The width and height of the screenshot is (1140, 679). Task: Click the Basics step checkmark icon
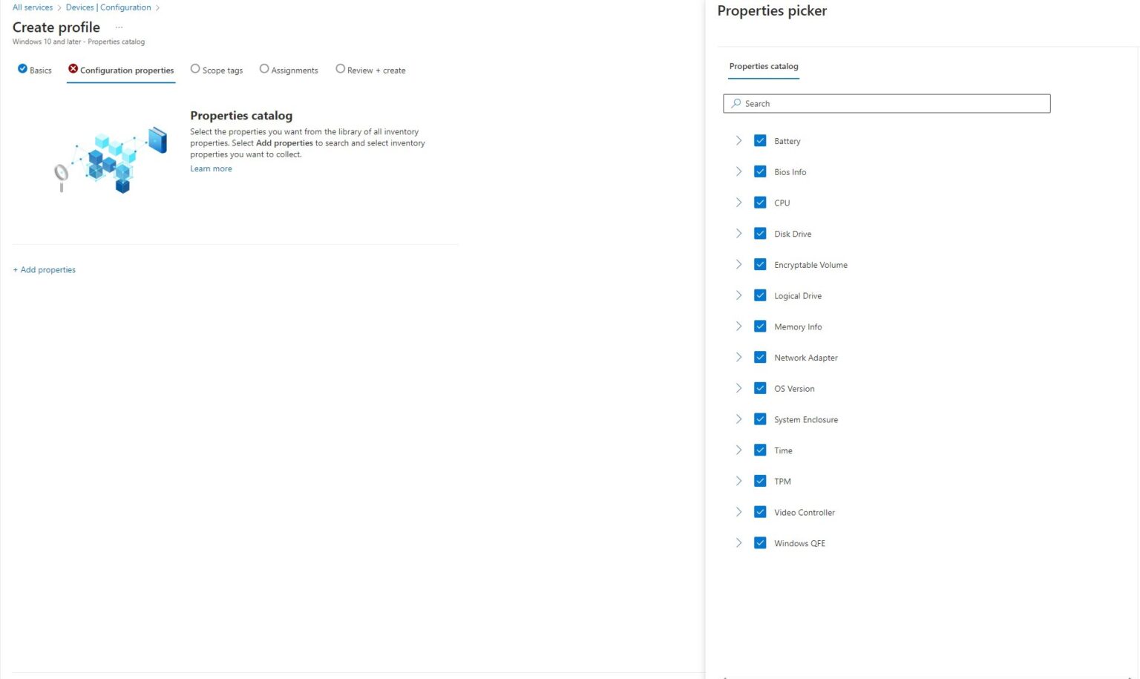pyautogui.click(x=22, y=69)
